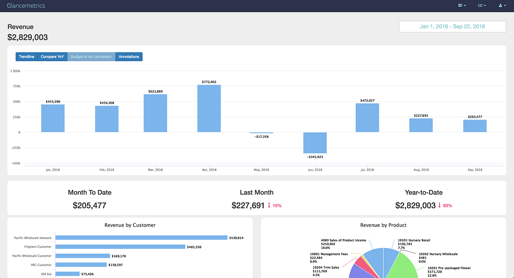The height and width of the screenshot is (278, 514).
Task: Click the -$17,358 May value label
Action: pos(261,137)
